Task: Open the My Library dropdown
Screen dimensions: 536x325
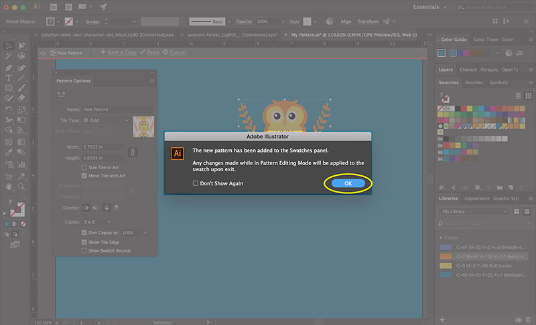Action: 474,211
